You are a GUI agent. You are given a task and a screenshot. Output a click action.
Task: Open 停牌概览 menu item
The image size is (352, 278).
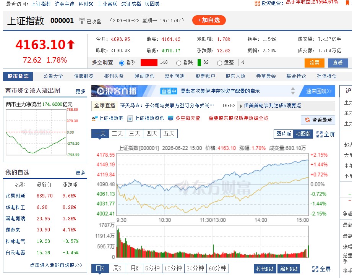point(84,76)
